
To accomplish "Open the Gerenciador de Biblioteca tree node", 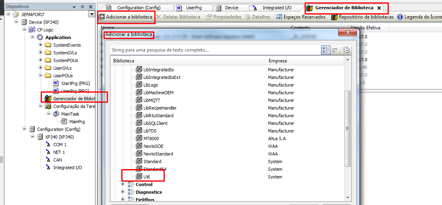I will [x=74, y=99].
